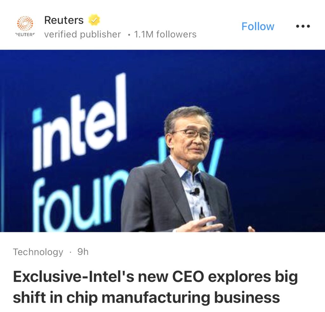Open the Intel CEO article photo

tap(162, 141)
